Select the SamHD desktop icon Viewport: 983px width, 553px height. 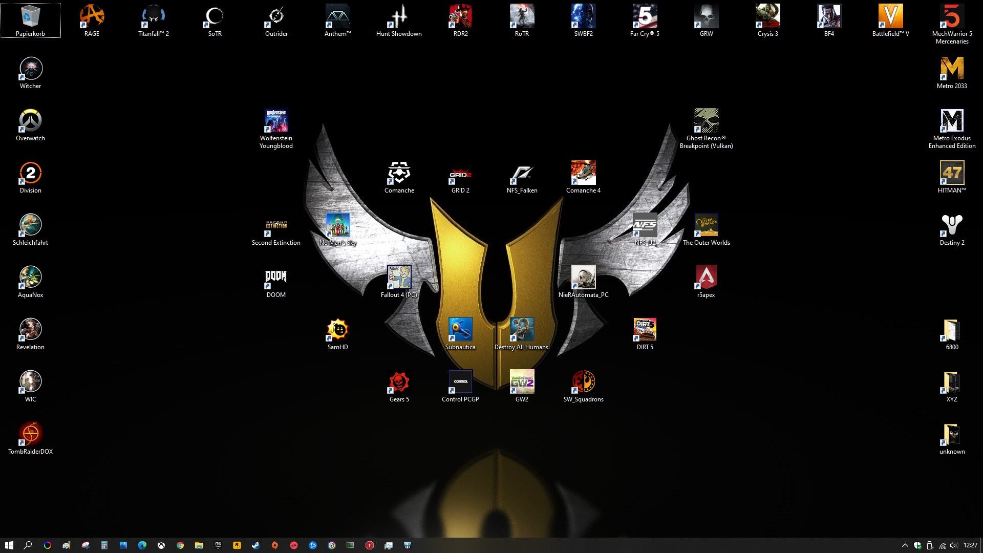(338, 330)
